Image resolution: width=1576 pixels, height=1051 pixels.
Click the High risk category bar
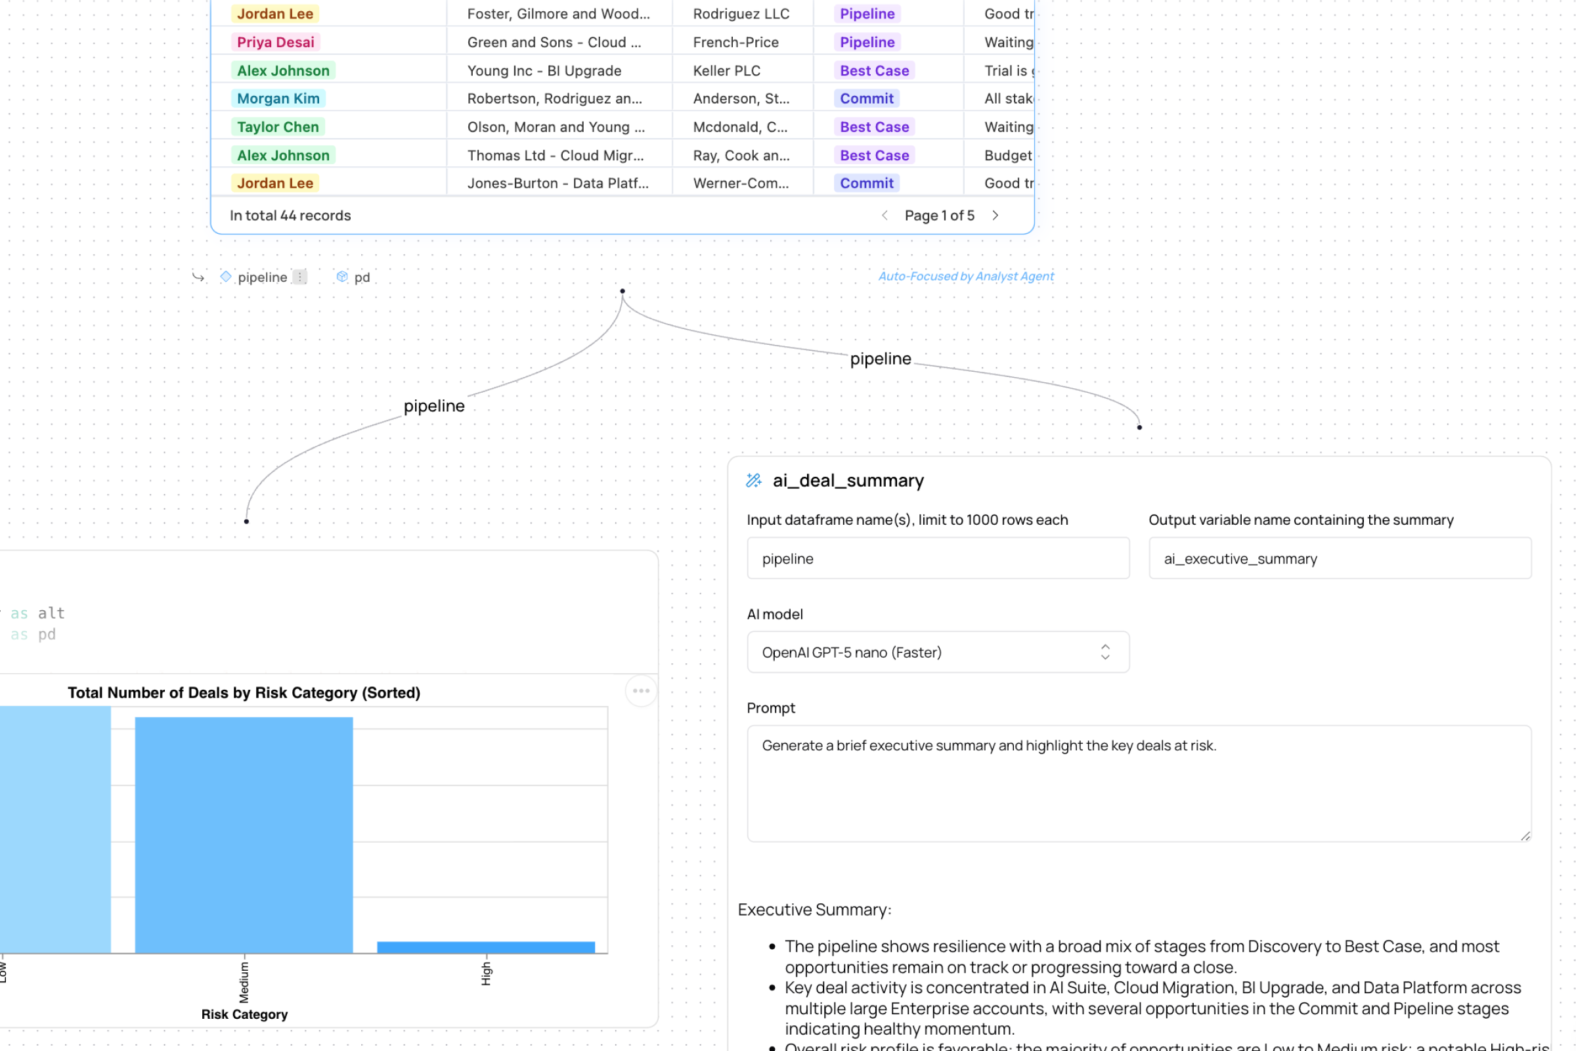point(486,947)
